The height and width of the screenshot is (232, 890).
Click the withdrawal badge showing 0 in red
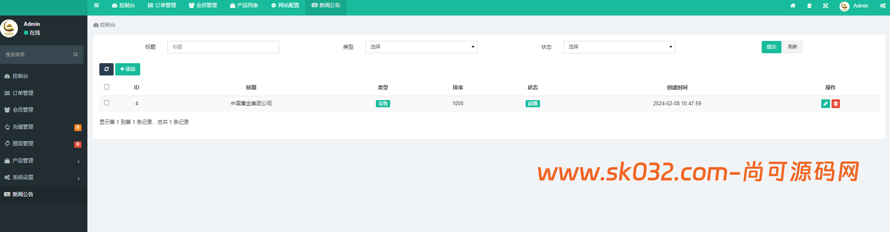pos(78,144)
